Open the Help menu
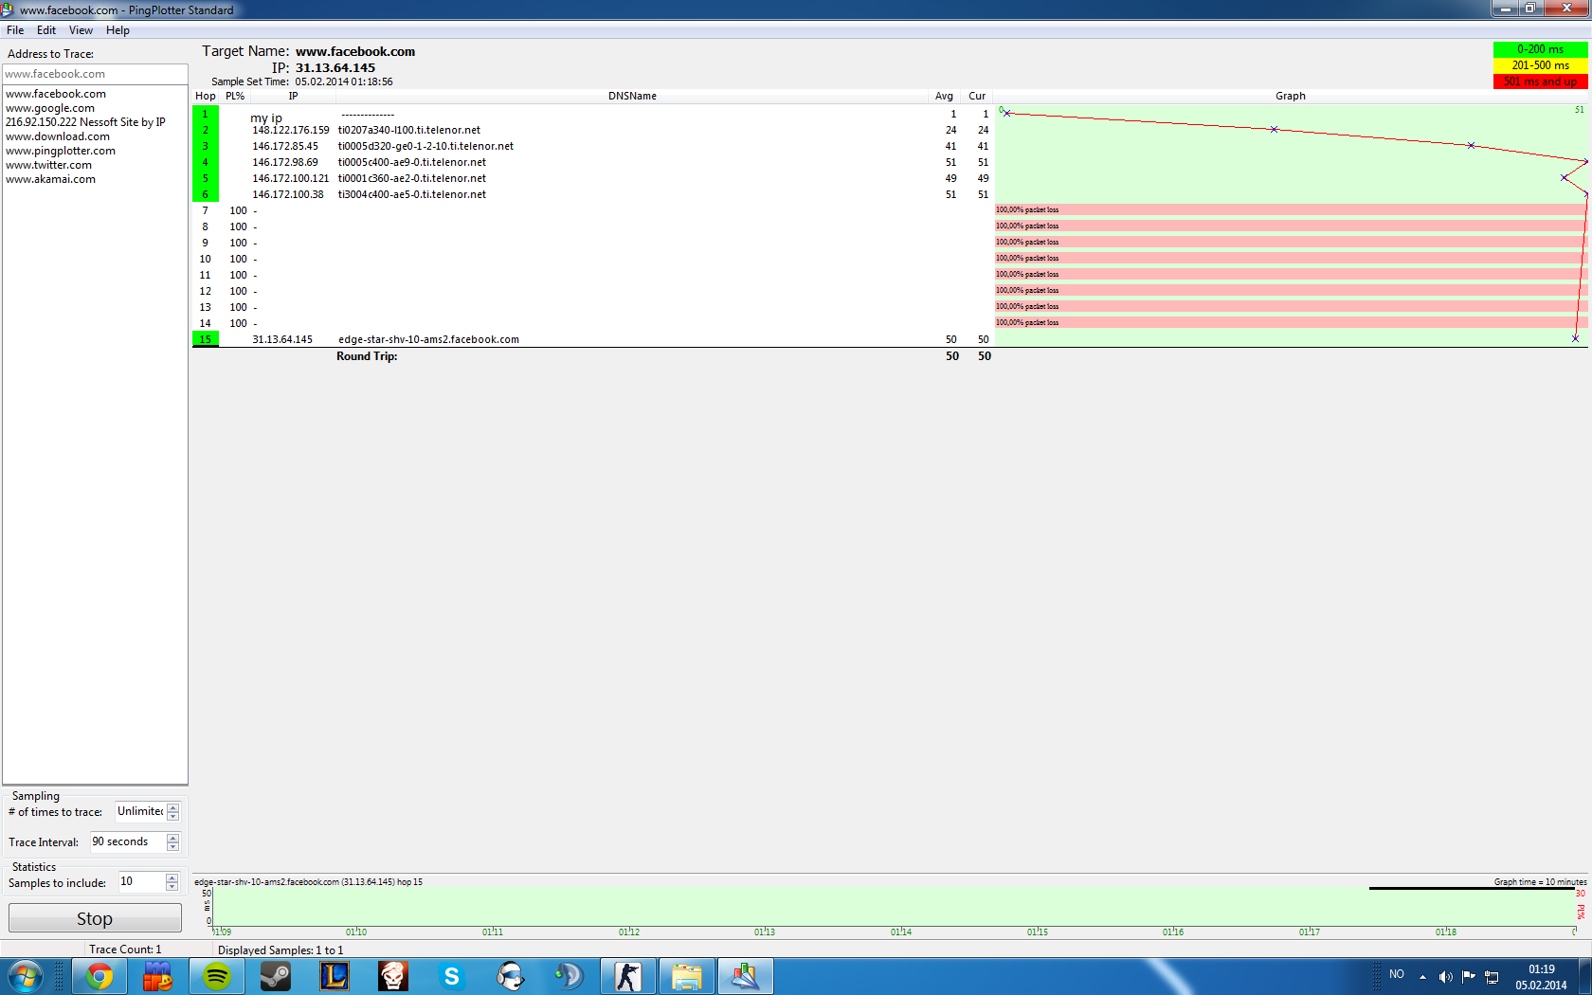The height and width of the screenshot is (995, 1592). (118, 30)
